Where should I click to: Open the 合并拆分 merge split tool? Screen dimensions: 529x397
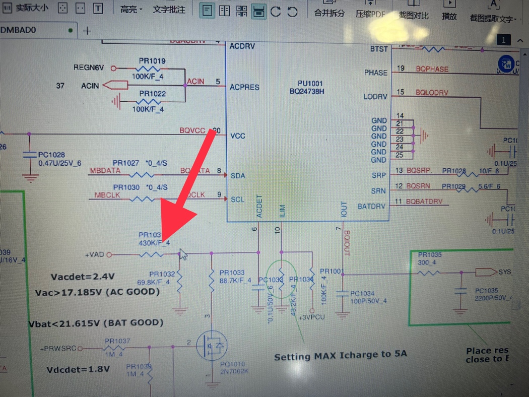click(x=329, y=13)
